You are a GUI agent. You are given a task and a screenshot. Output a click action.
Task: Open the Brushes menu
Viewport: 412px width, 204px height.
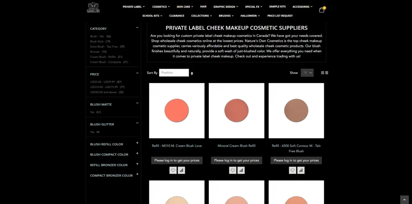click(226, 16)
